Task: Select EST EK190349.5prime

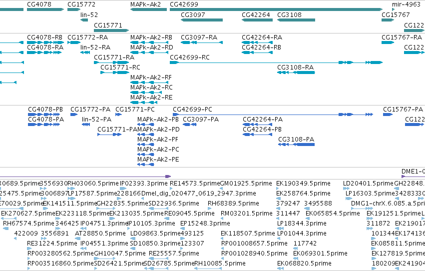Action: point(303,183)
